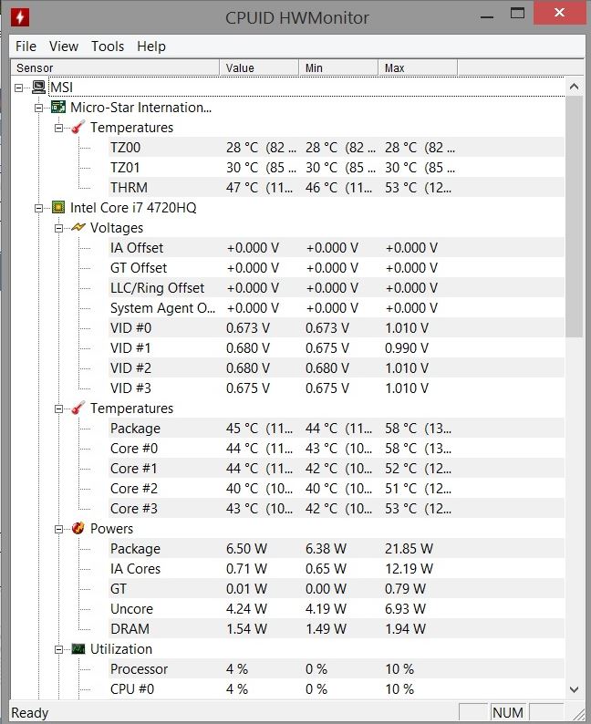Select the System Agent Offset row

coord(336,308)
